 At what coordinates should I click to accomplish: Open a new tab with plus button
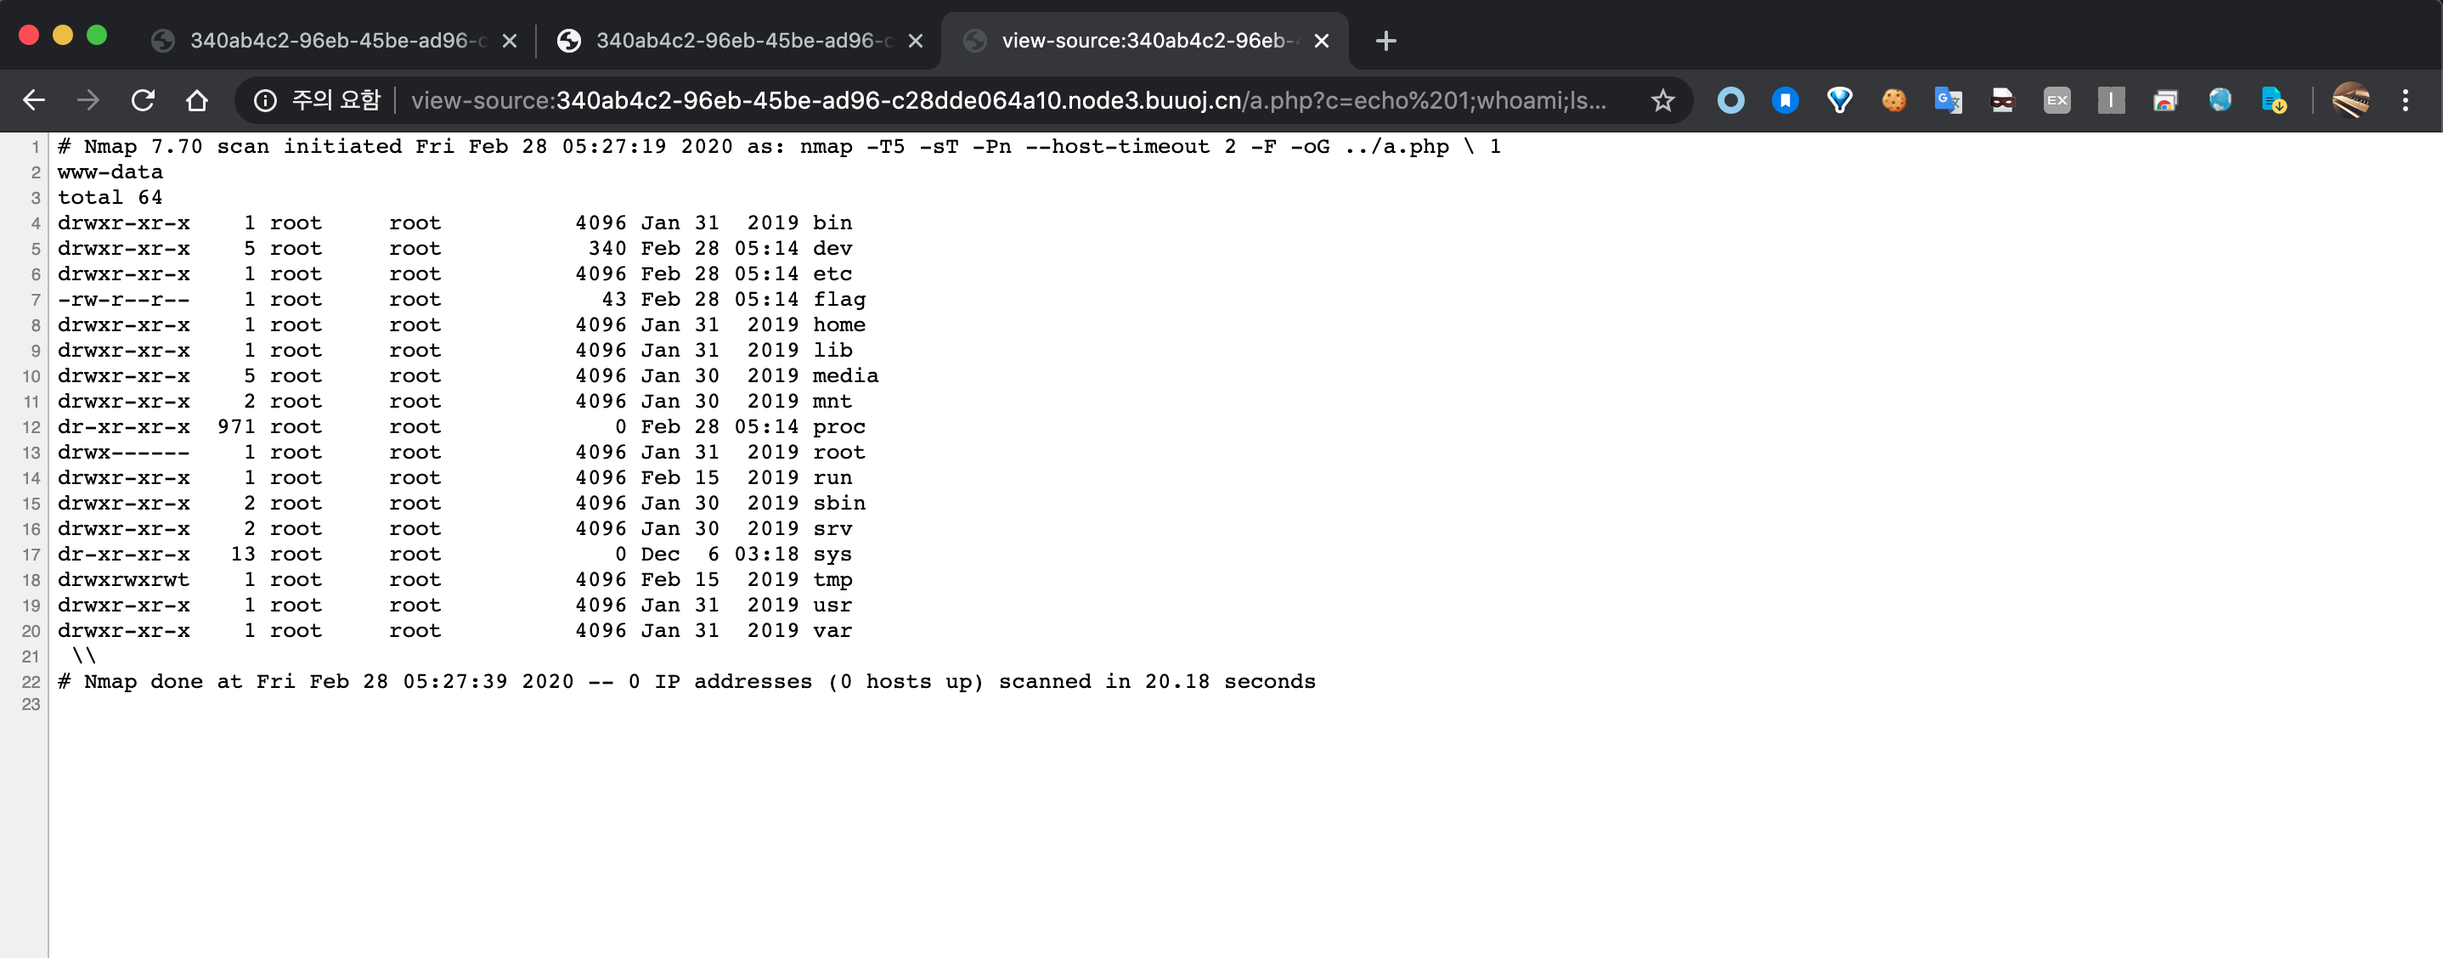click(1385, 41)
